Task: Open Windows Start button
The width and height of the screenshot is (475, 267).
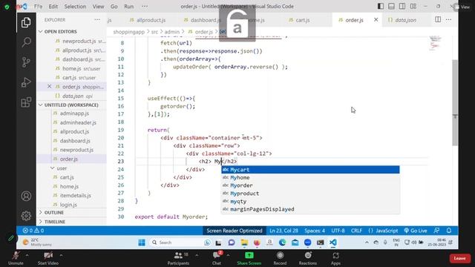Action: click(x=142, y=243)
